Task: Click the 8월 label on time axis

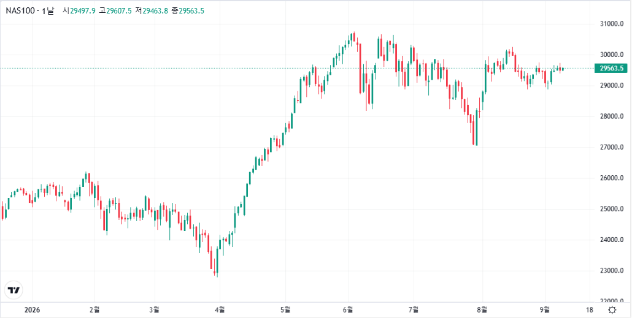Action: [482, 311]
